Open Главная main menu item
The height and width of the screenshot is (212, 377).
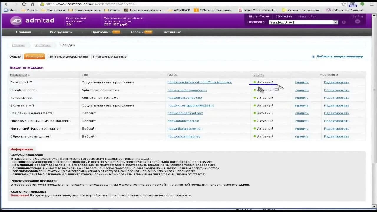[x=24, y=32]
